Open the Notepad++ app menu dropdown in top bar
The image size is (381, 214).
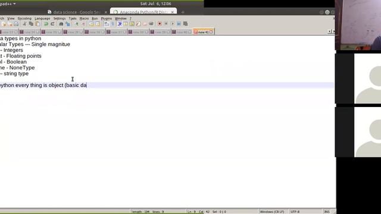(x=8, y=4)
